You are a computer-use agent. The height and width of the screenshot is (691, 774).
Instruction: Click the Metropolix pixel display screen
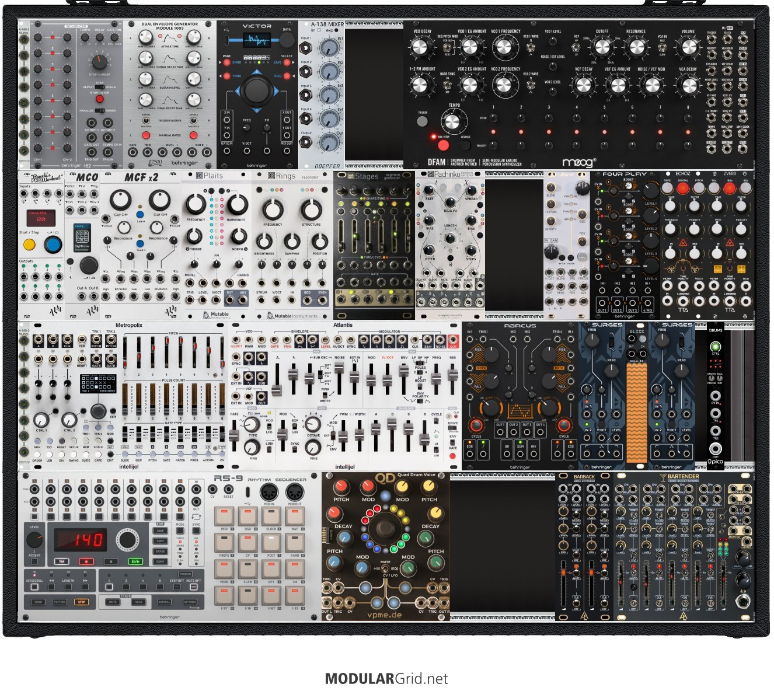pyautogui.click(x=97, y=382)
